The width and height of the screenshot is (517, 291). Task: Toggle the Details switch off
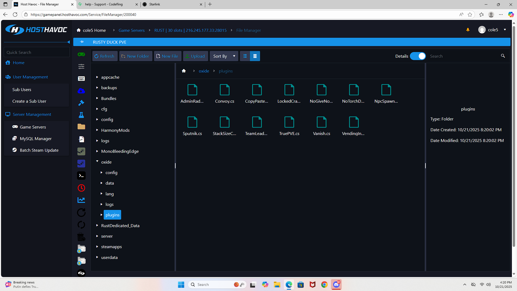[418, 56]
